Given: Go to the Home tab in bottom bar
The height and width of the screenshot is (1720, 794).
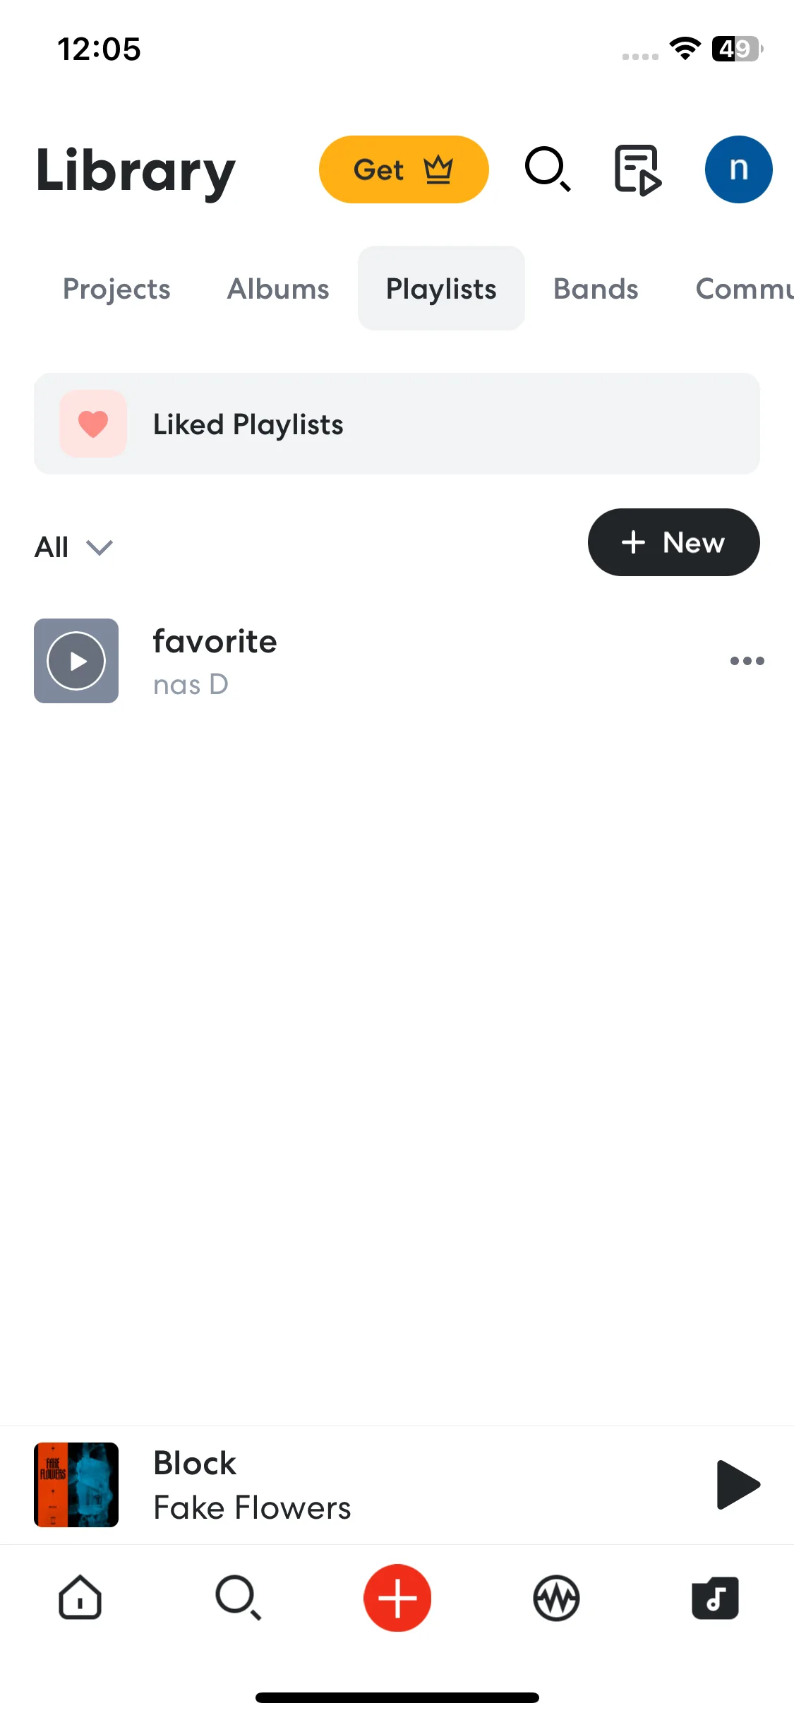Looking at the screenshot, I should (80, 1597).
